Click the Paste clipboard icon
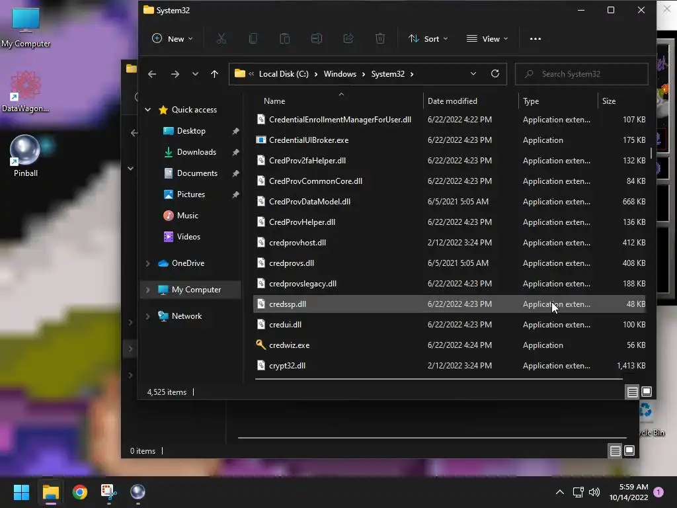 coord(284,39)
